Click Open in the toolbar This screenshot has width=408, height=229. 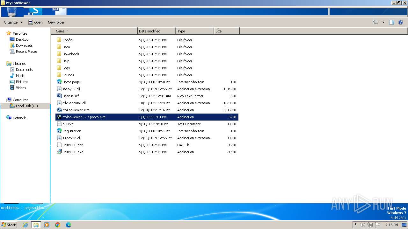point(35,22)
